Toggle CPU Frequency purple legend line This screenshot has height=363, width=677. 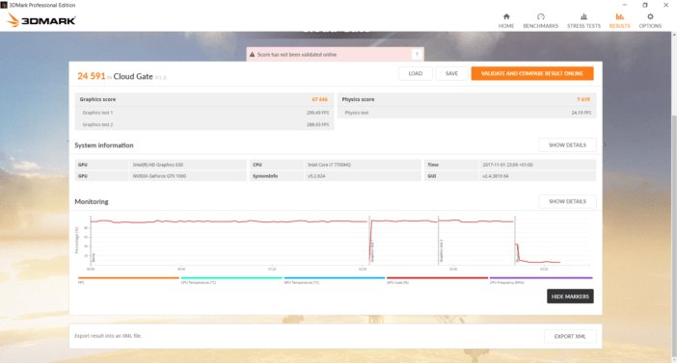point(541,278)
